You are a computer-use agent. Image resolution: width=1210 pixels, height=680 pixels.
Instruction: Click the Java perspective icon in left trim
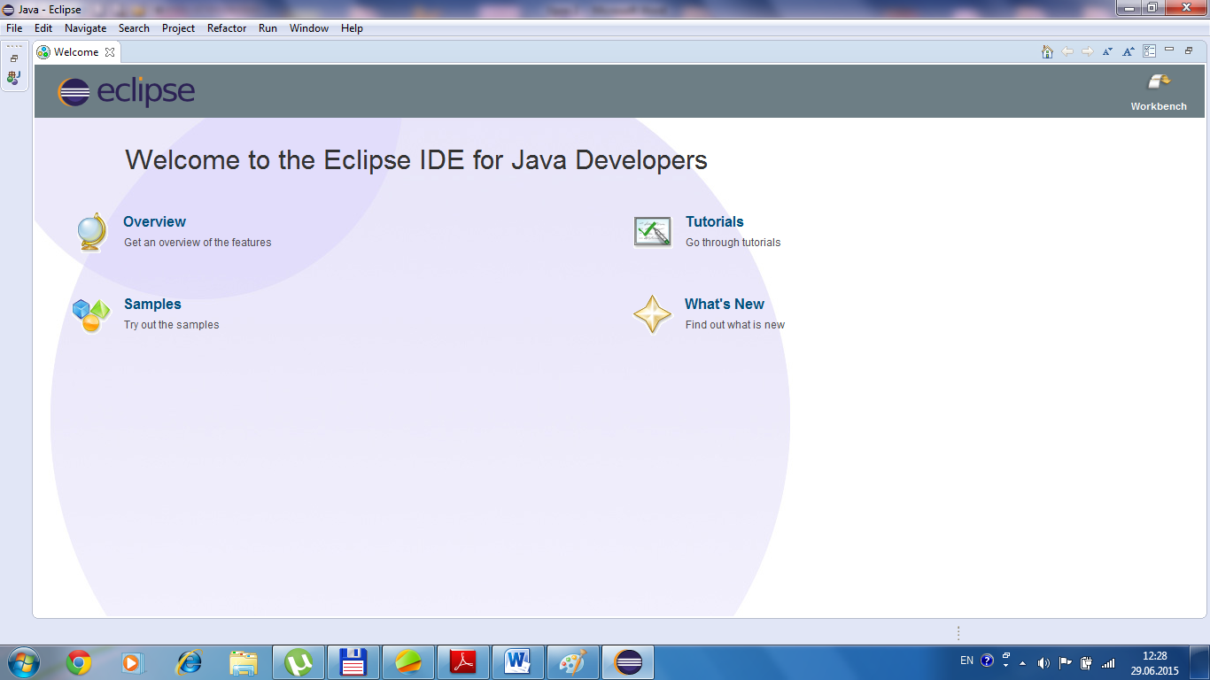pyautogui.click(x=13, y=79)
